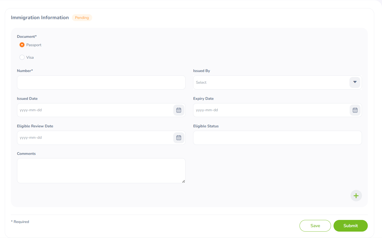Click the Expiry Date label
382x238 pixels.
point(203,98)
